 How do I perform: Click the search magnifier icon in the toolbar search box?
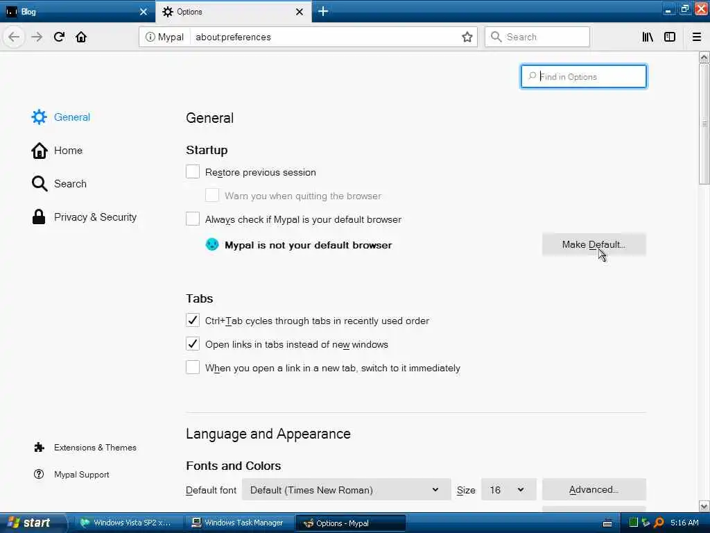pyautogui.click(x=496, y=37)
